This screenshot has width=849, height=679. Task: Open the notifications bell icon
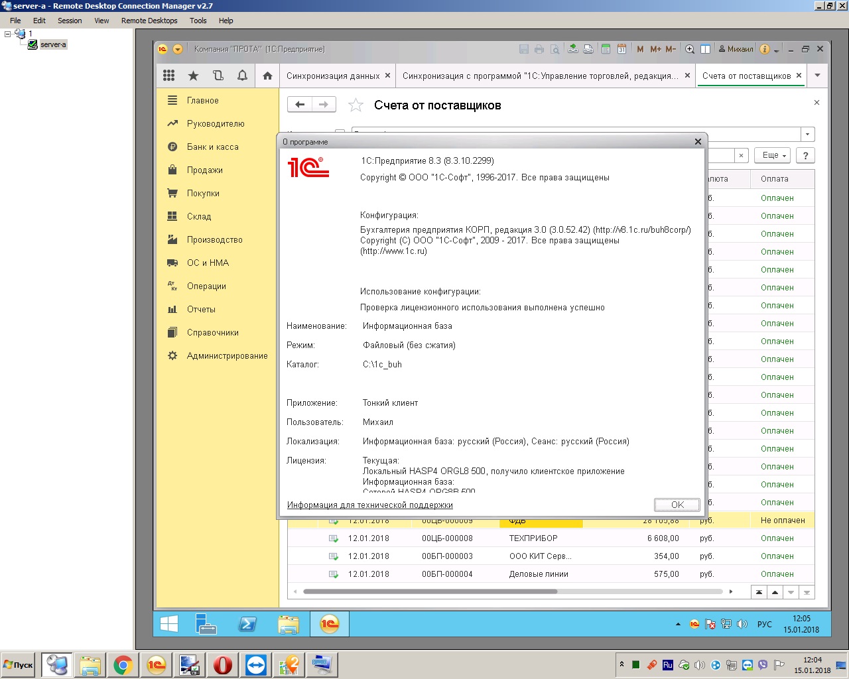pyautogui.click(x=242, y=76)
